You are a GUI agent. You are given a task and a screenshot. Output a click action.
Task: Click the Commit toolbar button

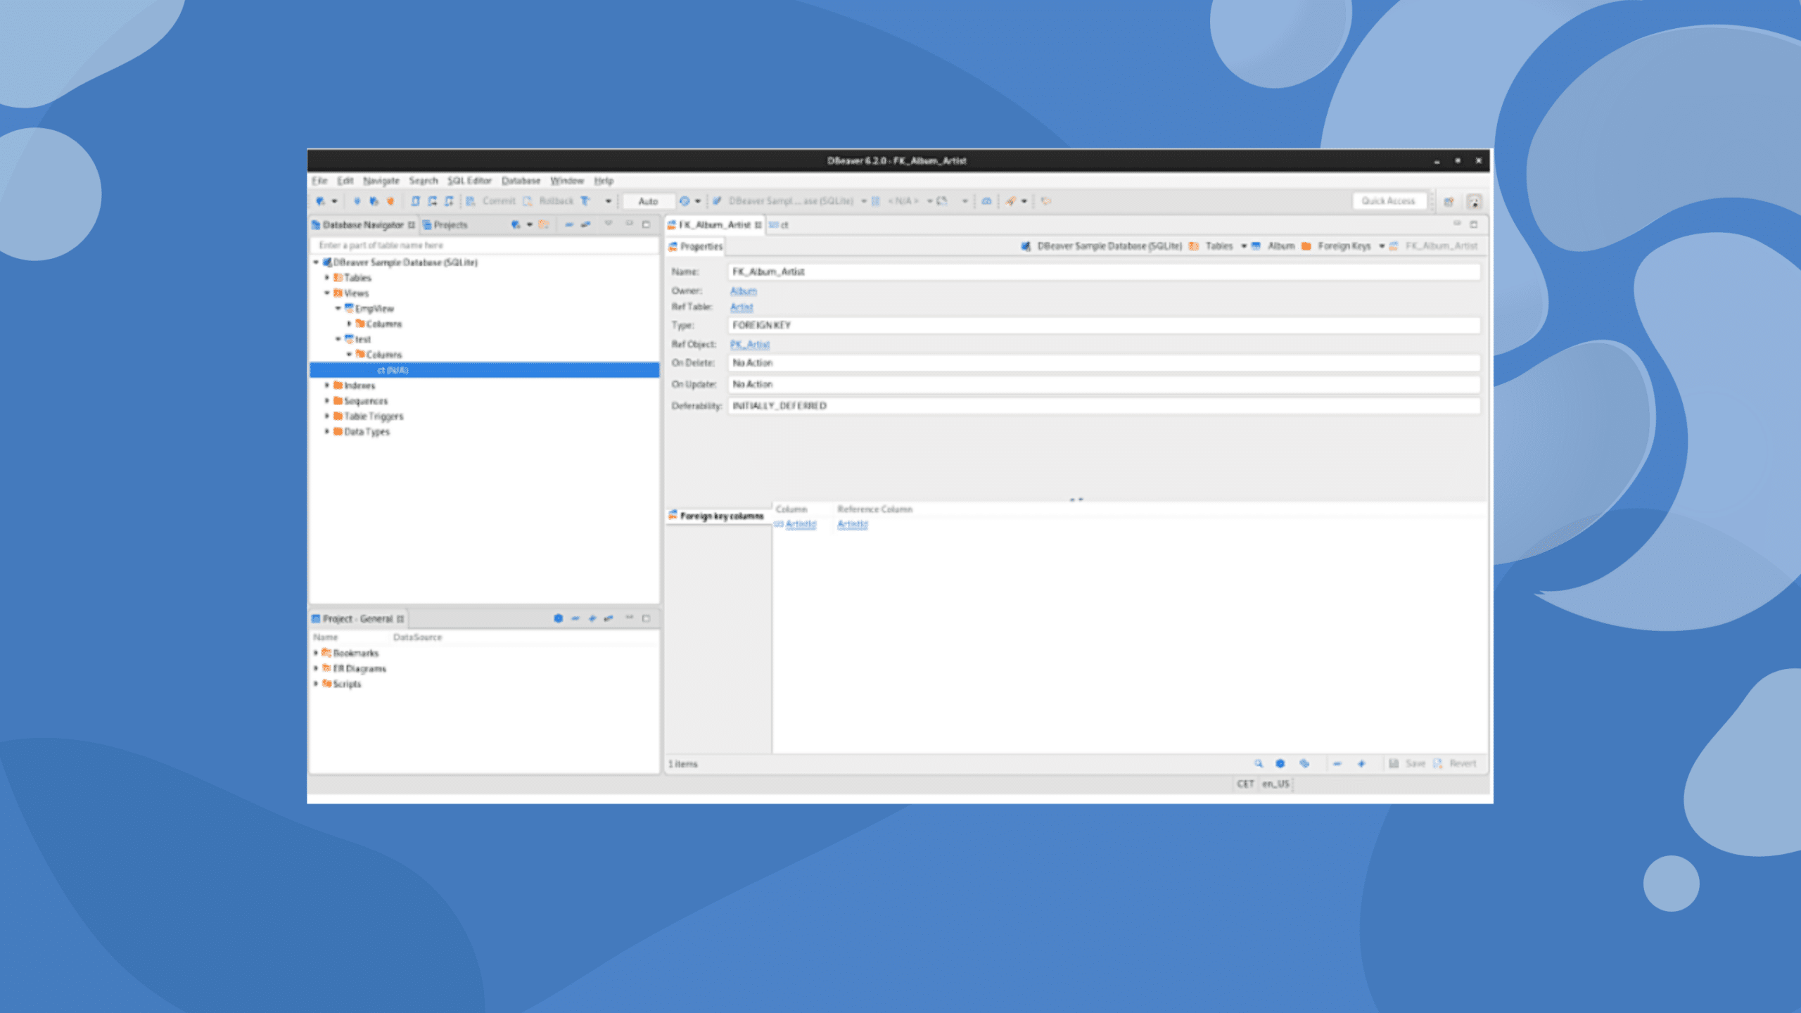(491, 201)
